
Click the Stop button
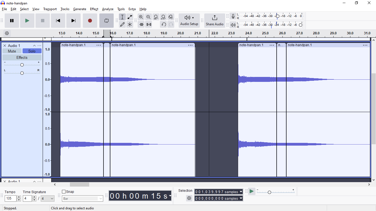tap(43, 21)
